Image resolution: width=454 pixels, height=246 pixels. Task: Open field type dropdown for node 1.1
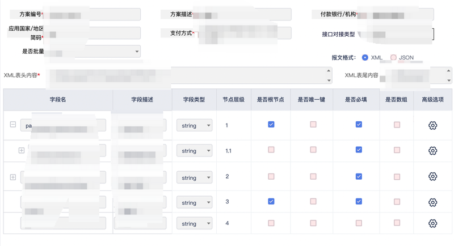pos(194,151)
